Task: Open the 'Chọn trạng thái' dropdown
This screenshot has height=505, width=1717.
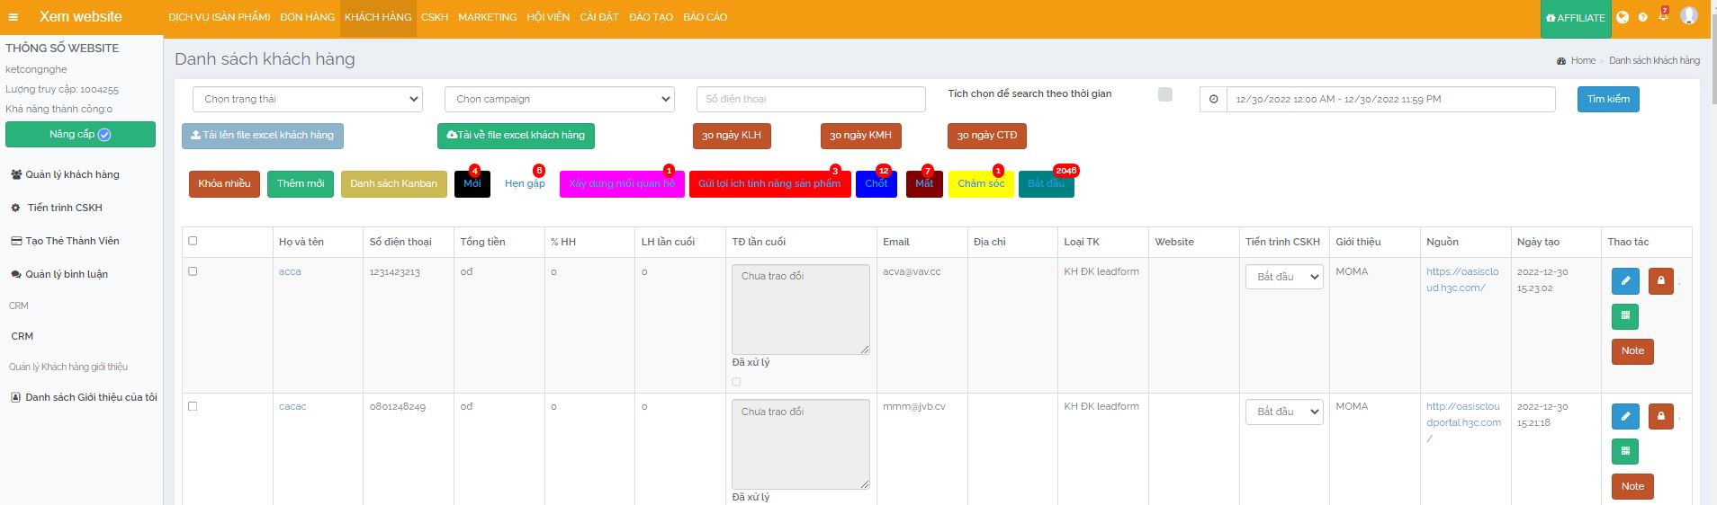Action: point(308,99)
